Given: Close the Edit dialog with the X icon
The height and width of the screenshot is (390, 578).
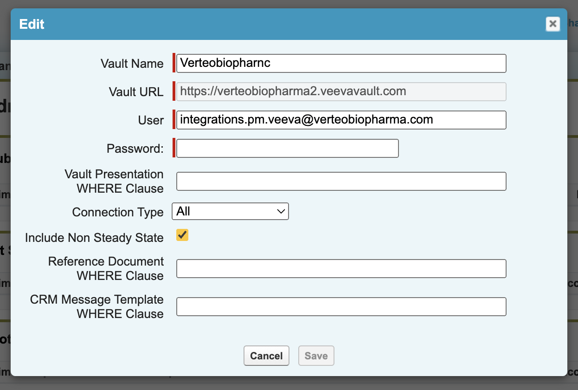Looking at the screenshot, I should pos(552,24).
